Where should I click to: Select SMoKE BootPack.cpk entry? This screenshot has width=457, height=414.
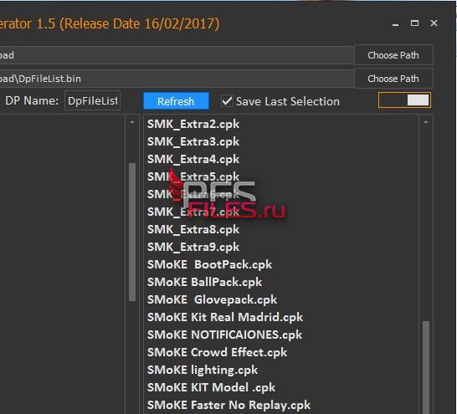point(209,264)
